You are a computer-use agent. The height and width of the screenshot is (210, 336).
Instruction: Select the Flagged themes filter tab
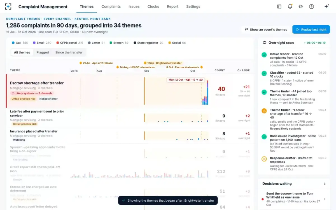click(x=43, y=52)
